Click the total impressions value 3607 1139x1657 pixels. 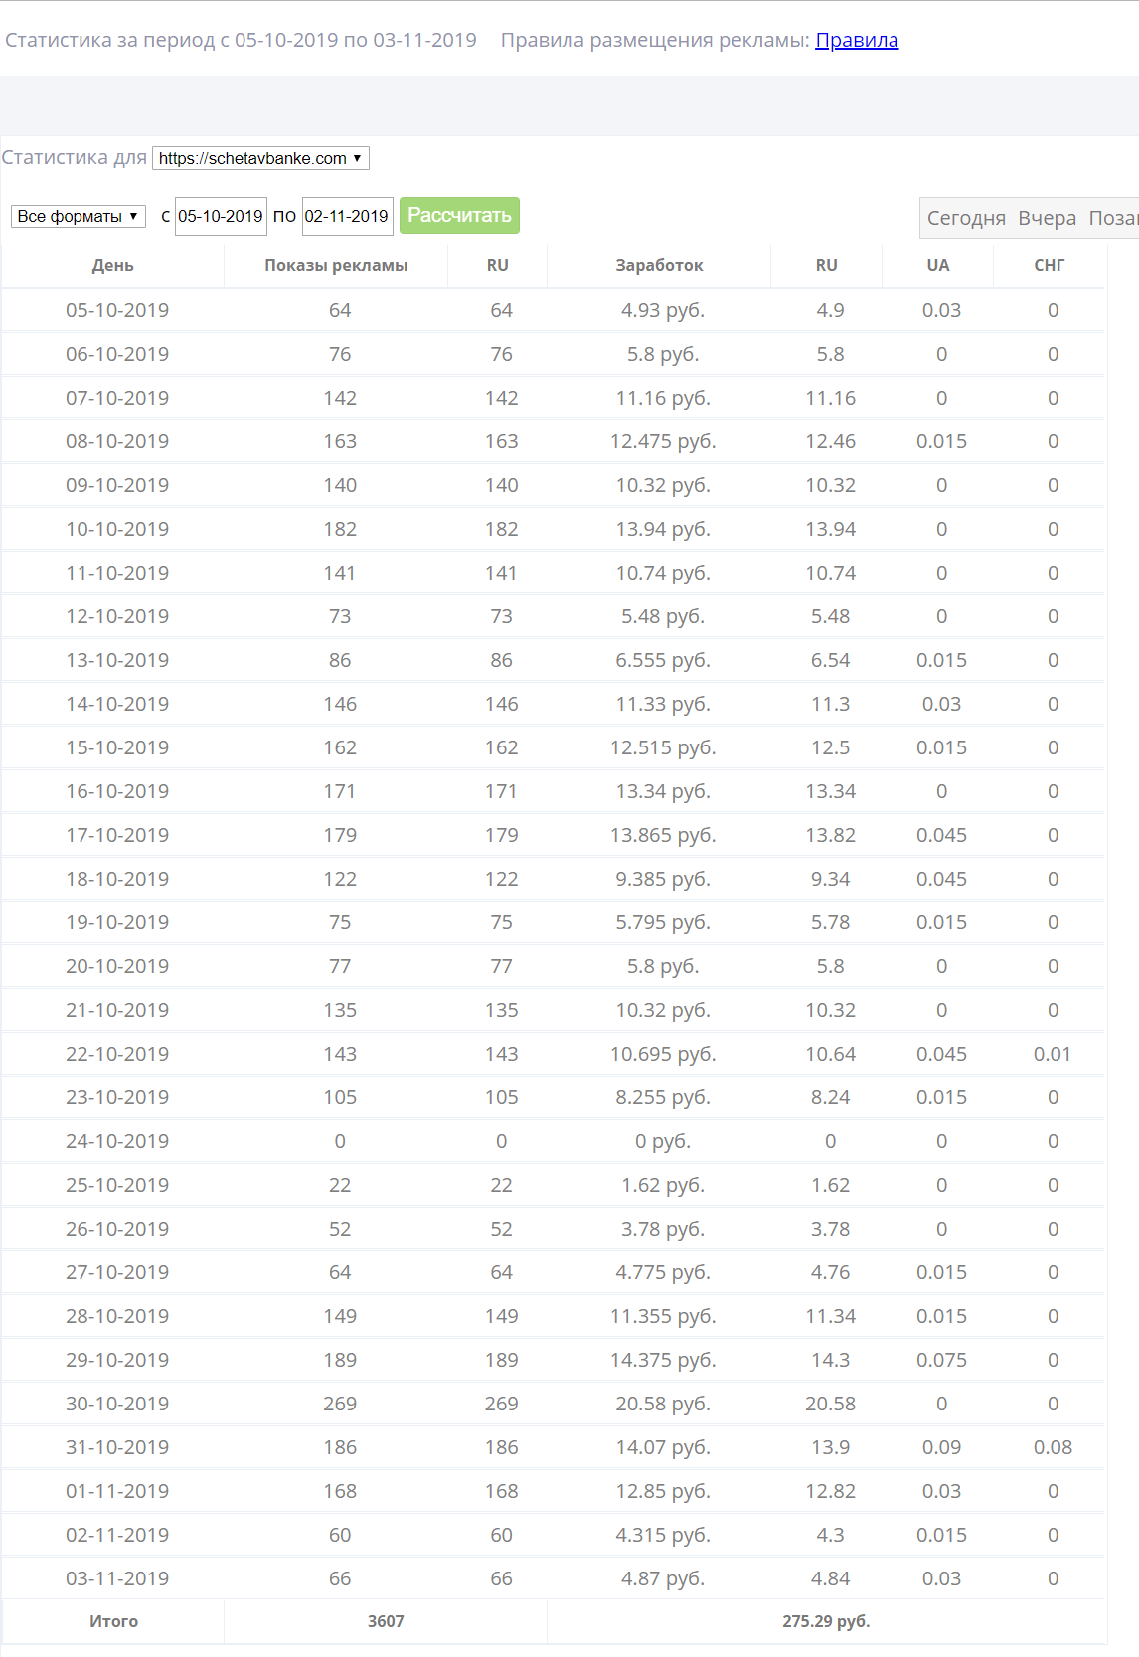[386, 1621]
